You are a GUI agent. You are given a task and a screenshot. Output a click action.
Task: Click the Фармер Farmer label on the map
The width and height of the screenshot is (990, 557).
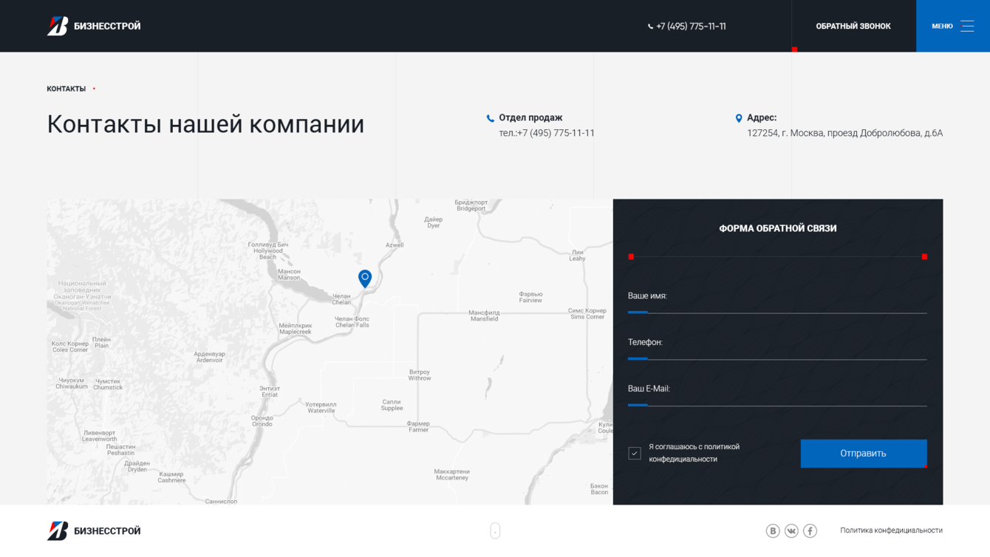click(x=418, y=426)
